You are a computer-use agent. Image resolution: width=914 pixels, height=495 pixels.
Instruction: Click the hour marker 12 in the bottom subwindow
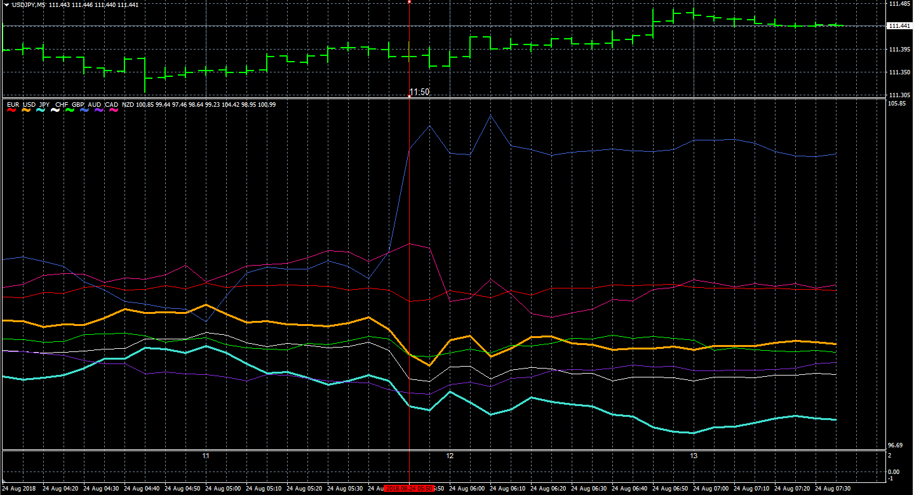coord(450,456)
